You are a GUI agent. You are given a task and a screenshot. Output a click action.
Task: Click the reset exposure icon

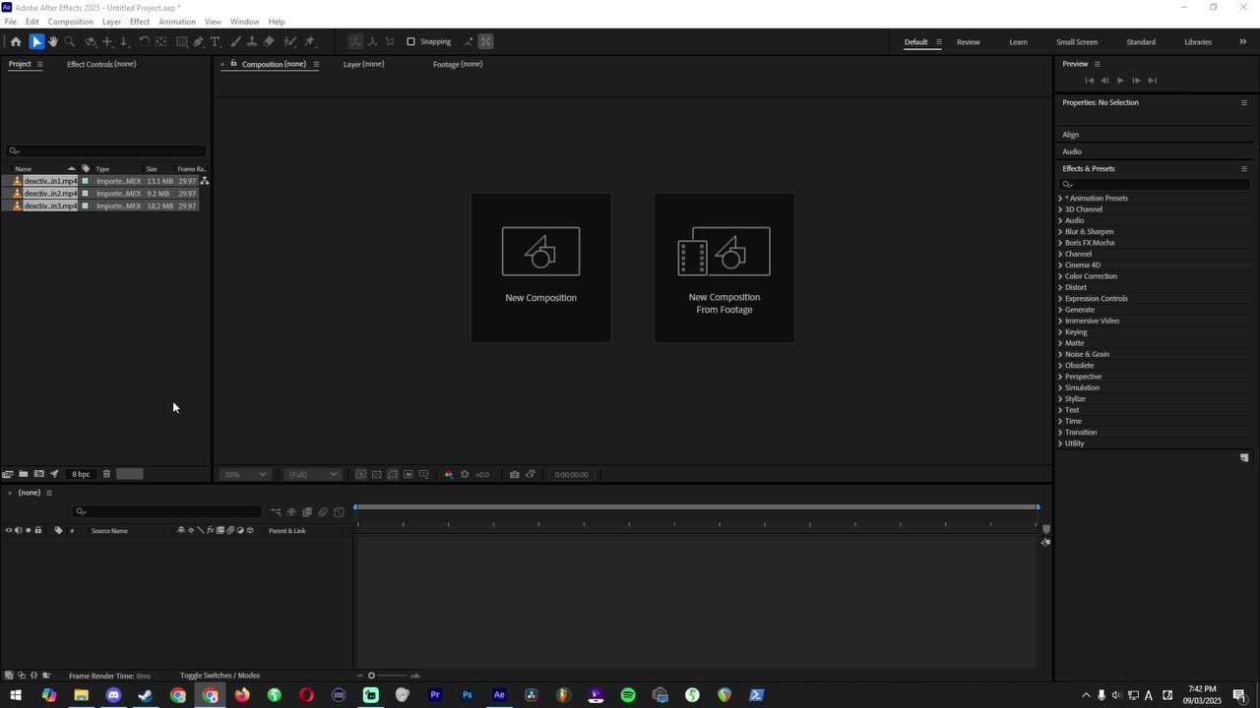[466, 474]
